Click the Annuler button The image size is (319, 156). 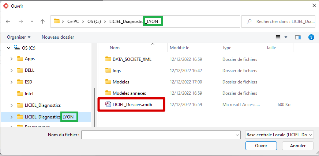[x=298, y=146]
